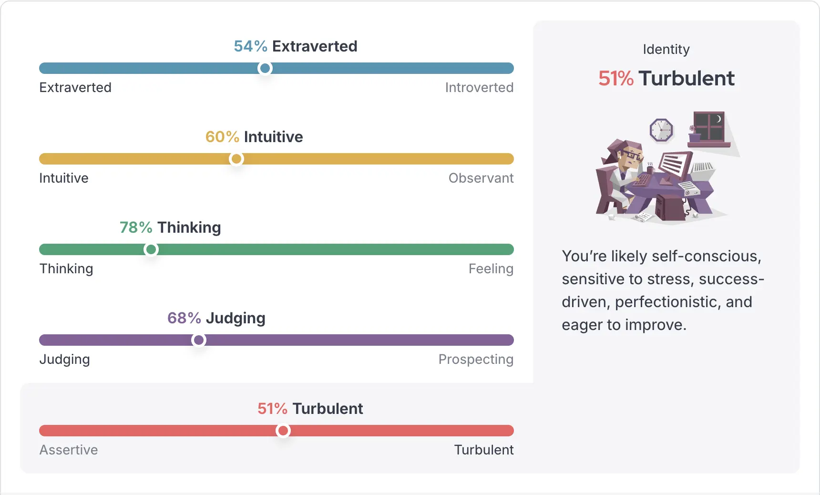Viewport: 820px width, 495px height.
Task: Click the Turbulent endpoint label
Action: (x=483, y=450)
